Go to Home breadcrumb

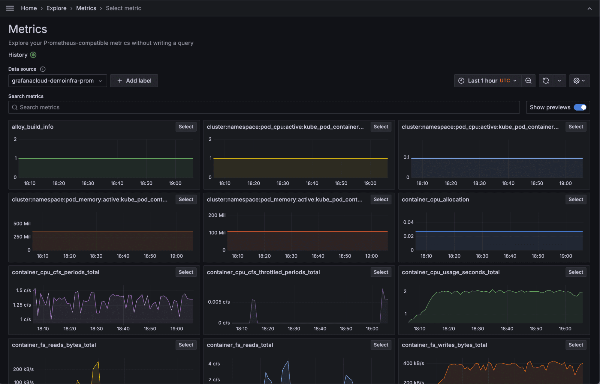[x=29, y=8]
